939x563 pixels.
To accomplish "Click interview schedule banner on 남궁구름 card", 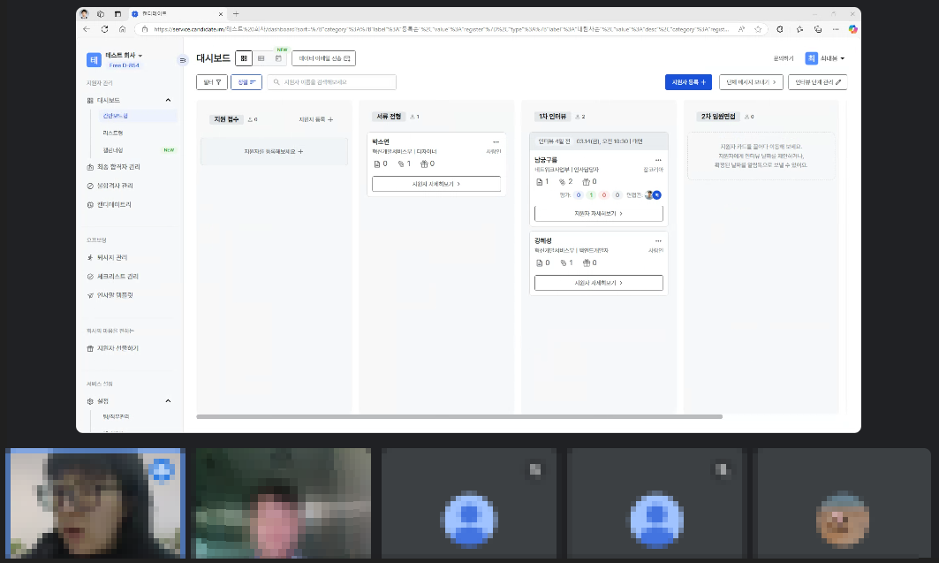I will coord(598,141).
